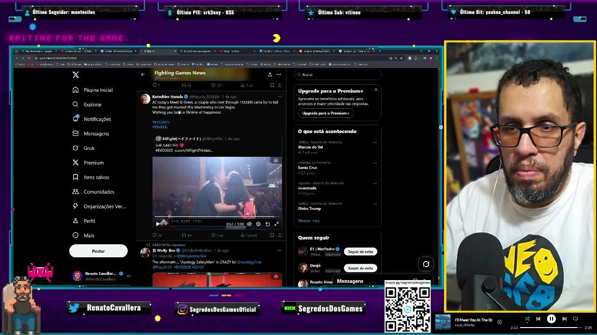Click the Buscar search field
The width and height of the screenshot is (597, 335).
pyautogui.click(x=338, y=74)
